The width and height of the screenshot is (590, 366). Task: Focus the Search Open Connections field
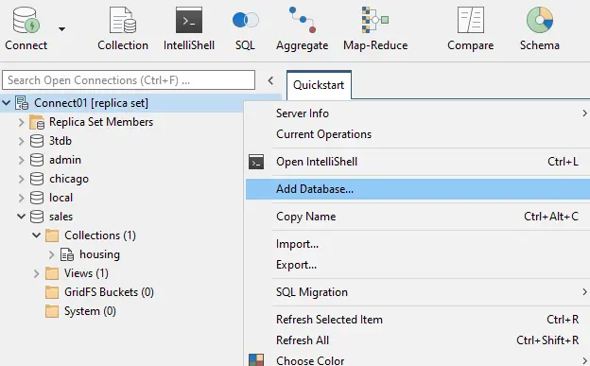(129, 80)
